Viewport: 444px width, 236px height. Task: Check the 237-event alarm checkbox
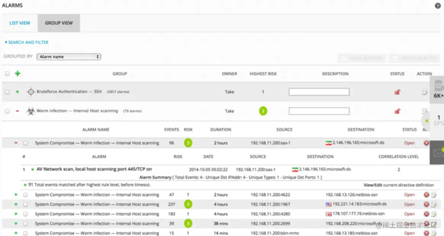(26, 204)
